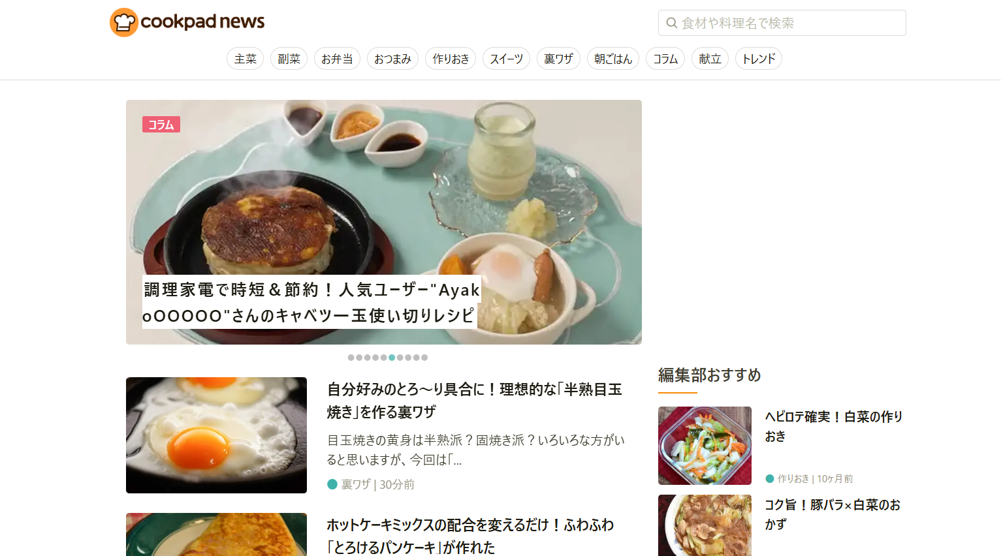
Task: Open the 献立 category tab
Action: coord(710,59)
